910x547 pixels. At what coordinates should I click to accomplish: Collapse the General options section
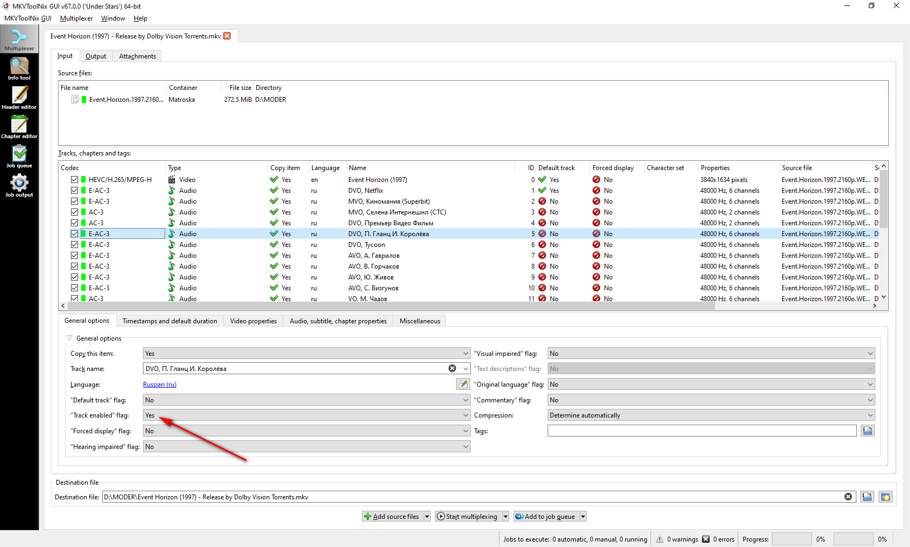coord(69,338)
